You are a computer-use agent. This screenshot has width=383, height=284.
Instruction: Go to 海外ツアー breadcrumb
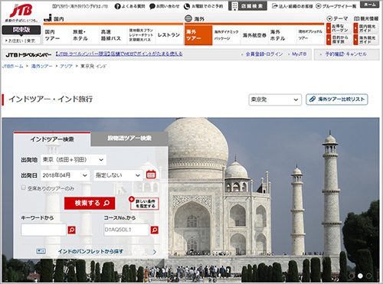41,67
